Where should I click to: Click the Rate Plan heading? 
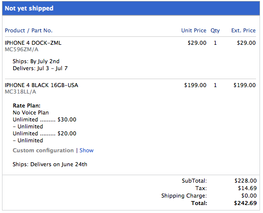point(26,106)
